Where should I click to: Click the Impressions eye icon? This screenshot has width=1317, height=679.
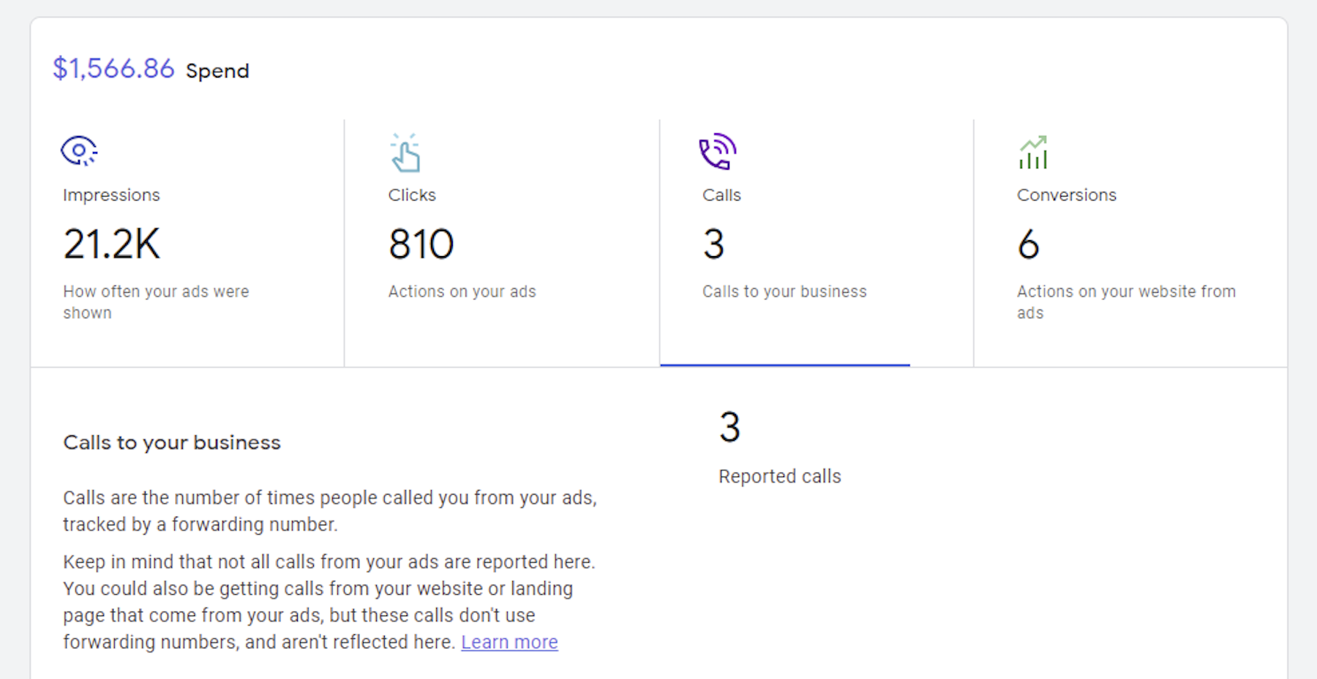coord(79,151)
